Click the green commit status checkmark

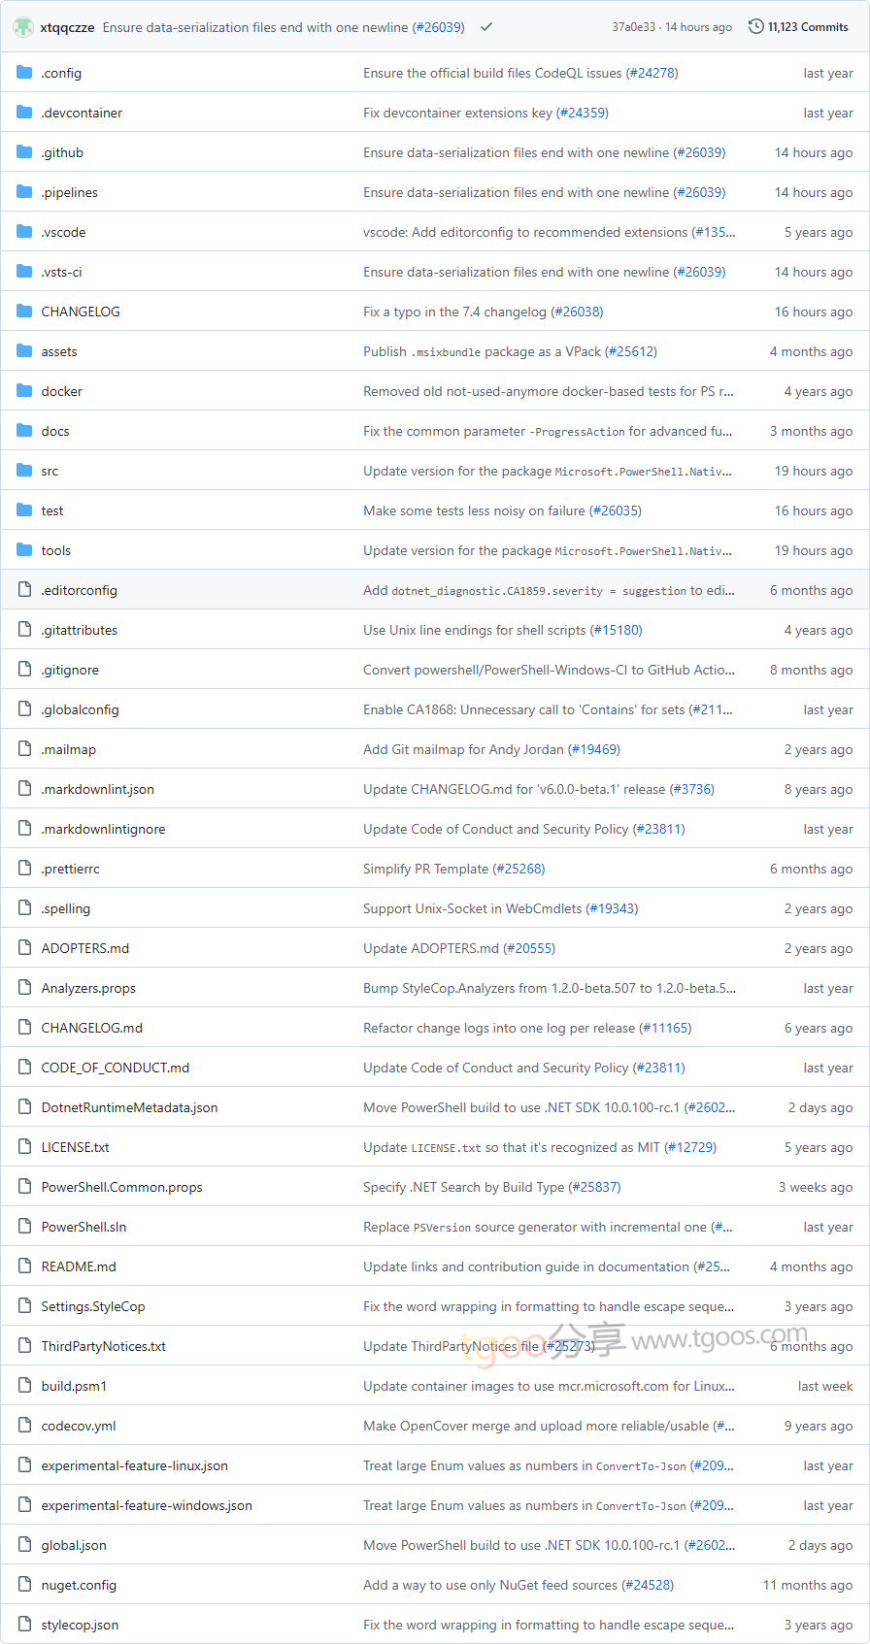(486, 27)
